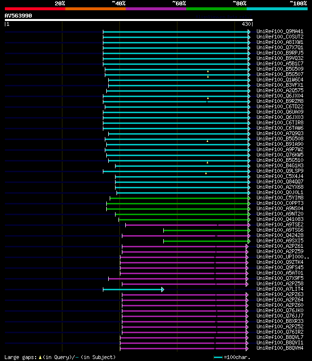Open the UniRef100_Q6UA09 entry
This screenshot has height=361, width=312.
pos(280,112)
